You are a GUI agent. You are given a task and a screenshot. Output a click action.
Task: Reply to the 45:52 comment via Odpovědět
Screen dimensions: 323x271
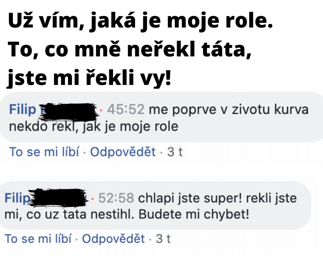tap(123, 152)
